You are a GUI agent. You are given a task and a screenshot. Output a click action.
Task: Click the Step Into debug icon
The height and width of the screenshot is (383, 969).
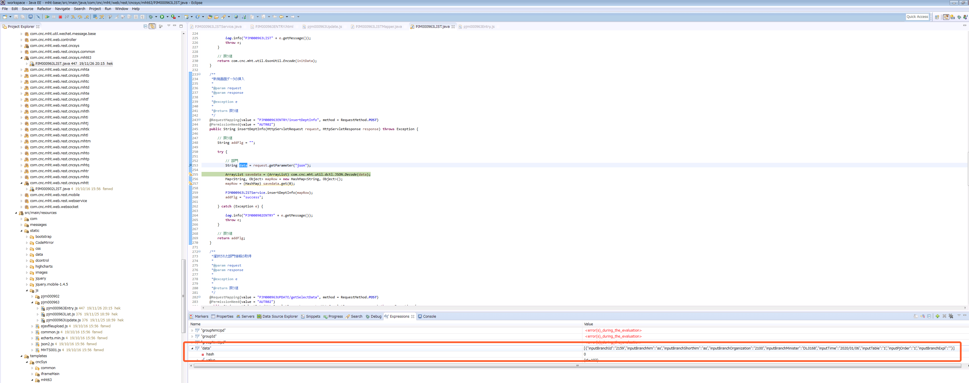pyautogui.click(x=73, y=17)
